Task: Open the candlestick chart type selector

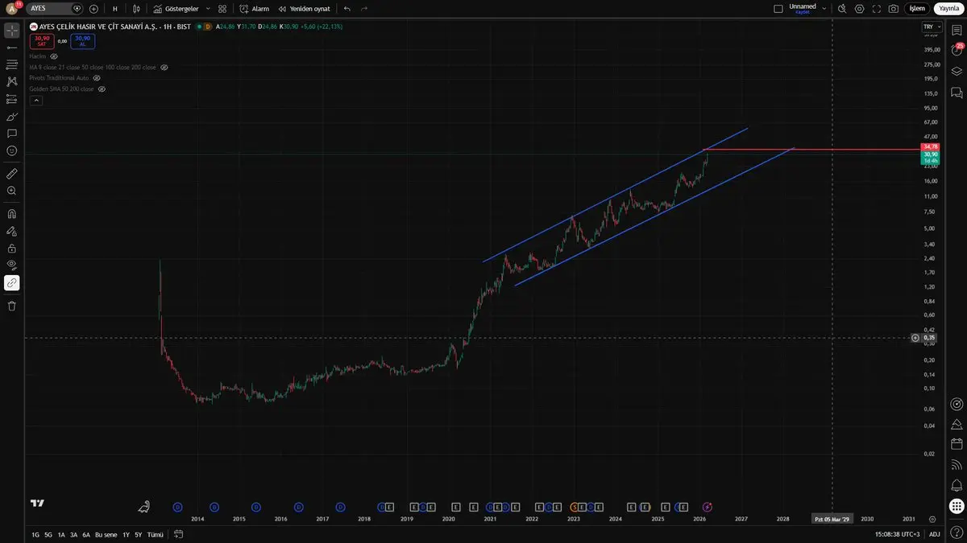Action: [136, 8]
